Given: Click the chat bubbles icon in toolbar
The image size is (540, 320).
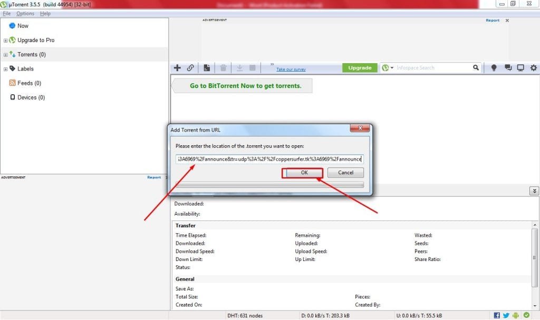Looking at the screenshot, I should pyautogui.click(x=508, y=68).
